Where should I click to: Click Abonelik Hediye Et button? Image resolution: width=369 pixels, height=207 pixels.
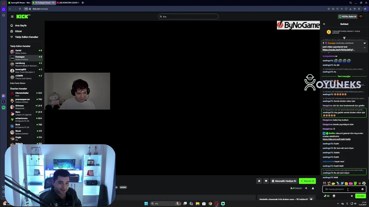[284, 181]
